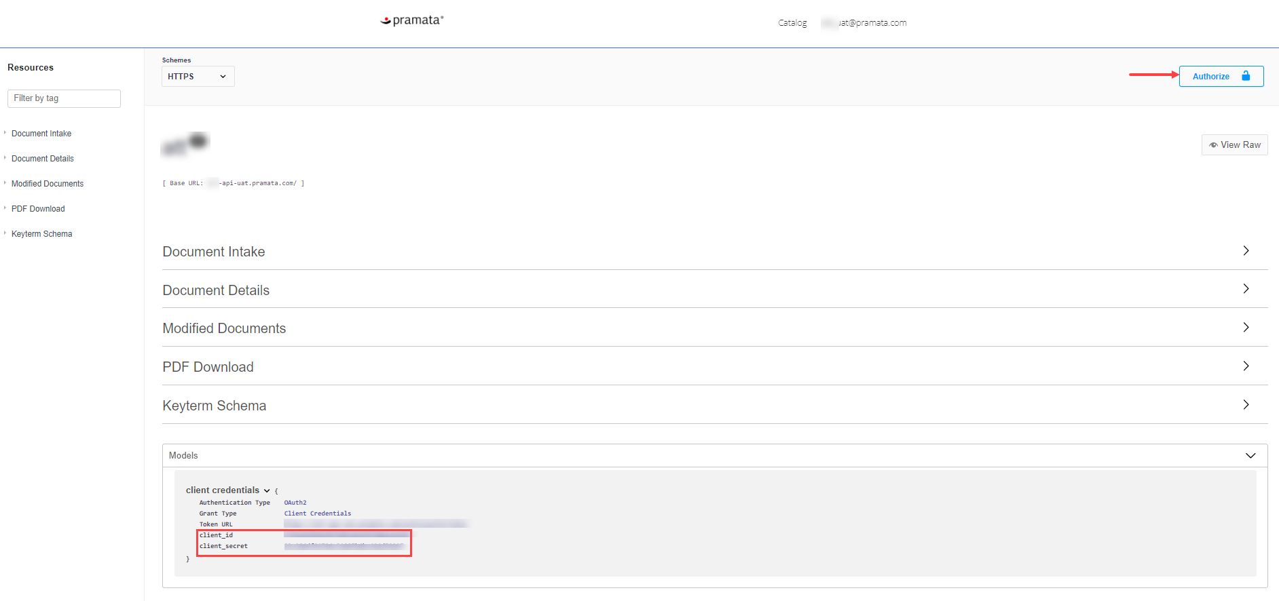Image resolution: width=1279 pixels, height=601 pixels.
Task: Click the View Raw button
Action: 1234,144
